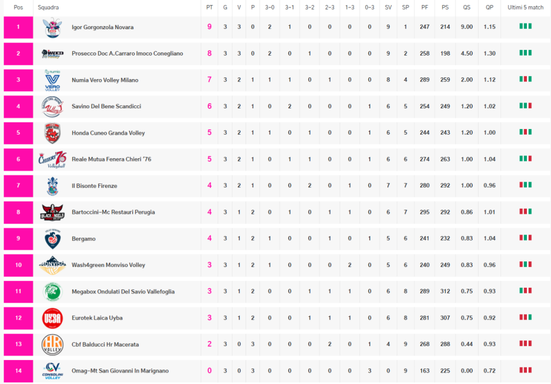Click the Ultimi 5 match column header
Screen dimensions: 551x384
pos(525,7)
